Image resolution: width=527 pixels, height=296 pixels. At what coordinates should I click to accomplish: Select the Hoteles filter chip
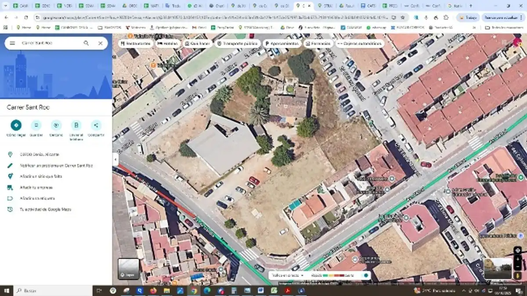168,43
